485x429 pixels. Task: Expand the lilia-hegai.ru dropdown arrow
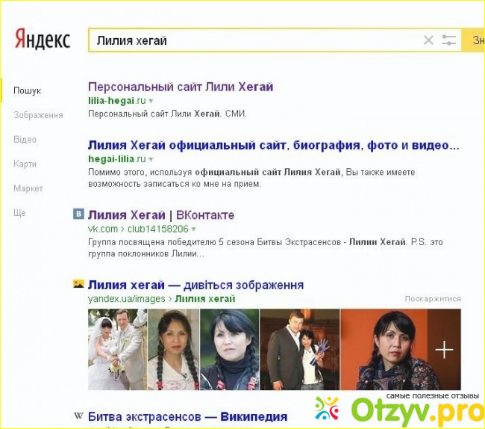coord(151,100)
